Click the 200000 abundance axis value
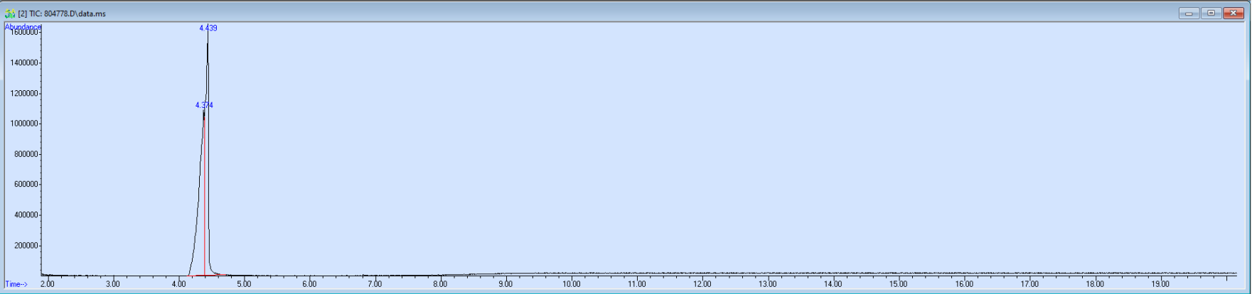 tap(26, 246)
